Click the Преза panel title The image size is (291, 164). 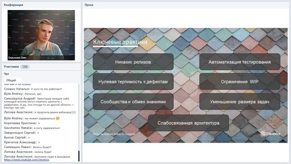pos(89,5)
